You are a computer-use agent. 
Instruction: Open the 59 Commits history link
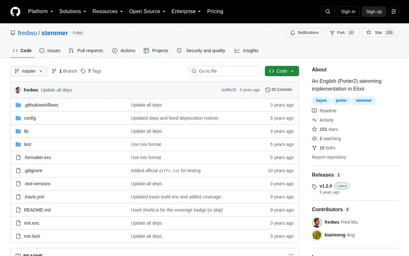[279, 90]
